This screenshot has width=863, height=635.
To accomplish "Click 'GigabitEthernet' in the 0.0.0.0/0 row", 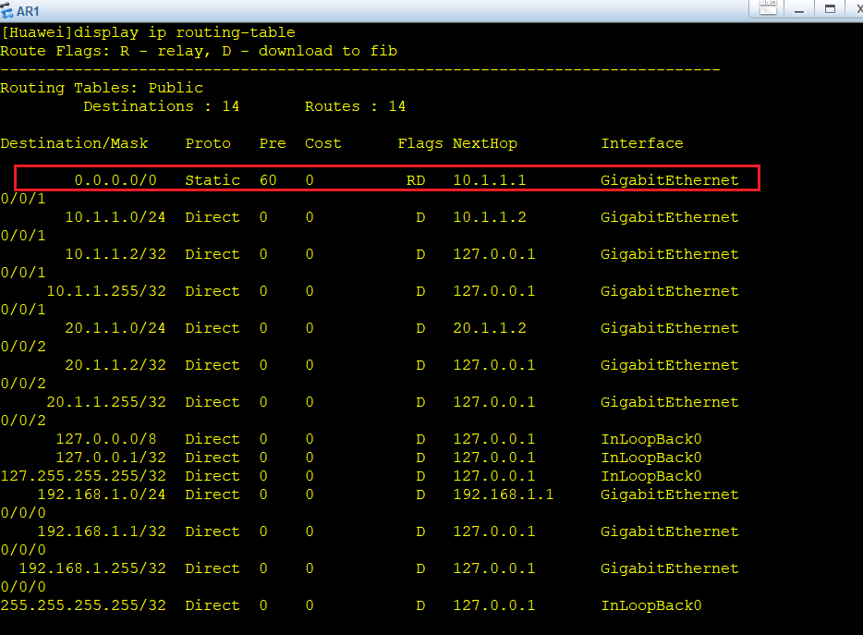I will [x=669, y=180].
